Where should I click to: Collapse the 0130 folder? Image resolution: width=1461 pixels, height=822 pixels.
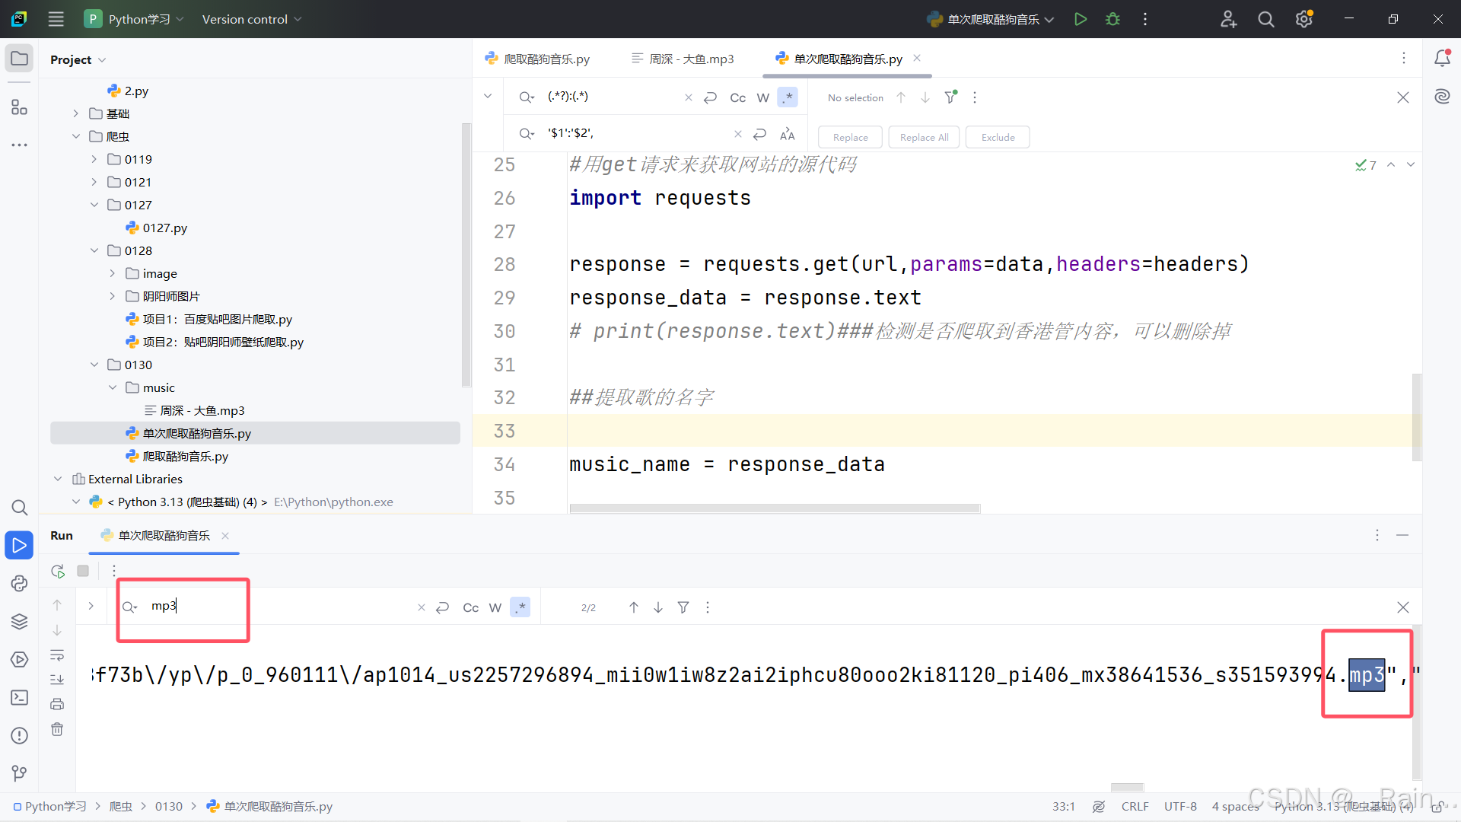click(x=94, y=365)
